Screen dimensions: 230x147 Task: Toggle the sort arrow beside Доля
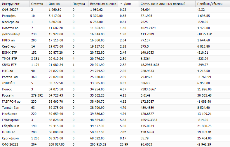(121, 4)
